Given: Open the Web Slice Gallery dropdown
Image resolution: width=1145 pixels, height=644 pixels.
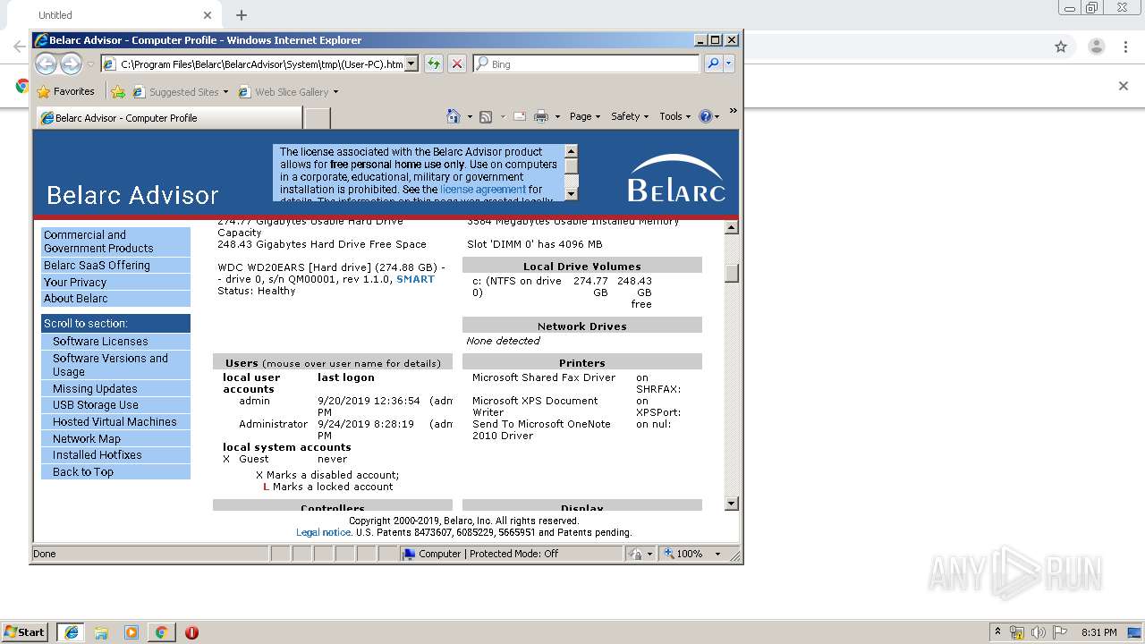Looking at the screenshot, I should pos(335,92).
